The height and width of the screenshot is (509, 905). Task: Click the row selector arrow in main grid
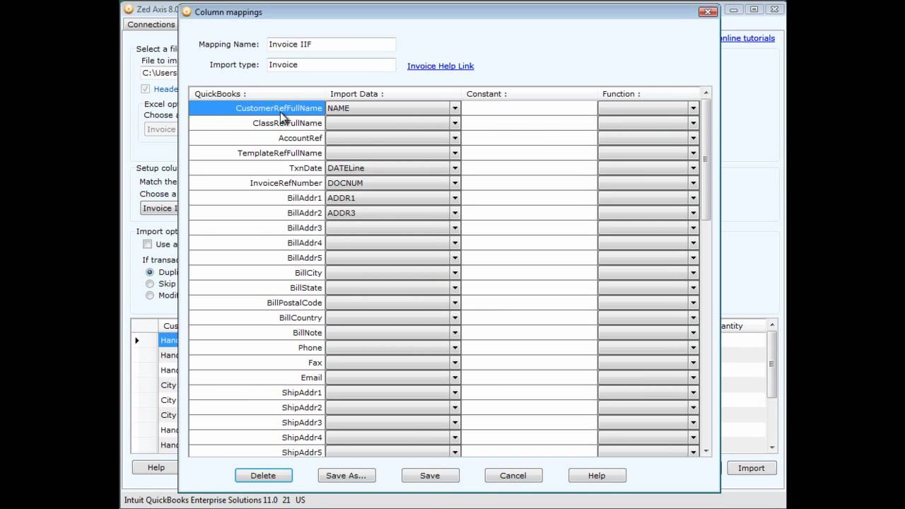(137, 340)
